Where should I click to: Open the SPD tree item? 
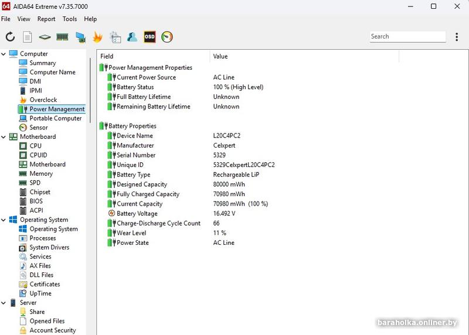(x=30, y=183)
